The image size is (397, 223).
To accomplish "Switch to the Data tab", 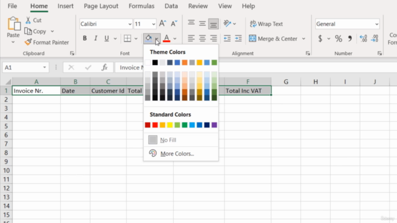I will pos(171,6).
